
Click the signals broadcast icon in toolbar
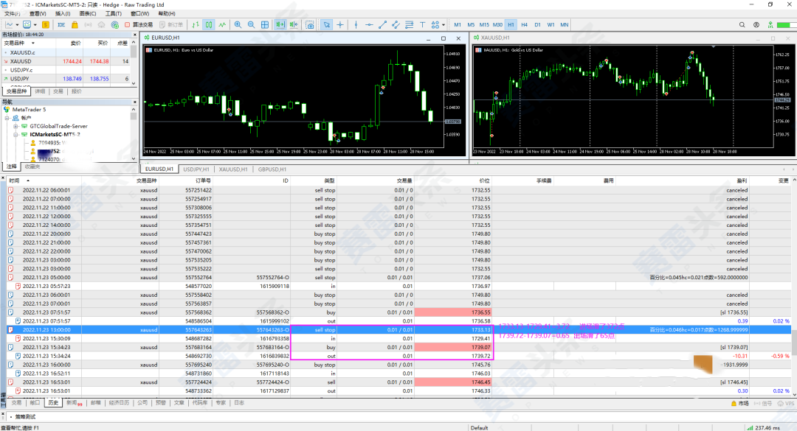pos(88,24)
